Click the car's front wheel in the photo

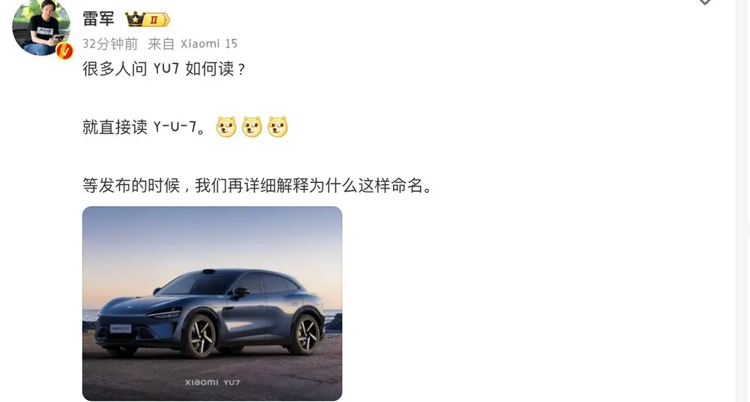tap(200, 336)
